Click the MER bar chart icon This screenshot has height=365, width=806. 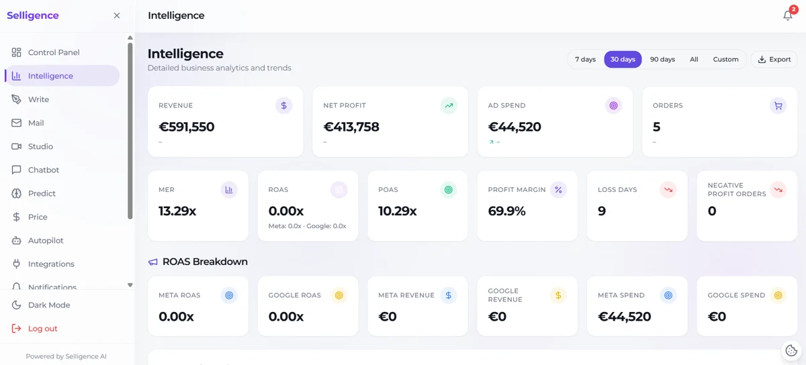[x=229, y=190]
